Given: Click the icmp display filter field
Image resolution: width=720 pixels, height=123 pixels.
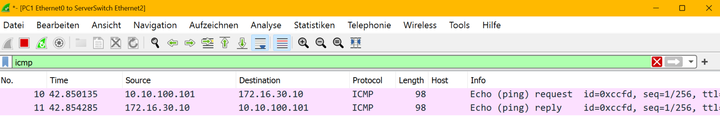Looking at the screenshot, I should pyautogui.click(x=311, y=62).
